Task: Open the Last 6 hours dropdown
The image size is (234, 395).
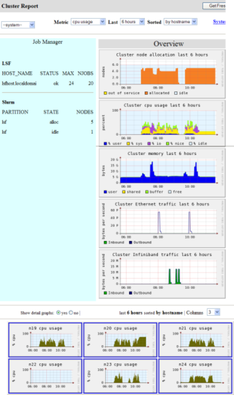Action: (133, 22)
